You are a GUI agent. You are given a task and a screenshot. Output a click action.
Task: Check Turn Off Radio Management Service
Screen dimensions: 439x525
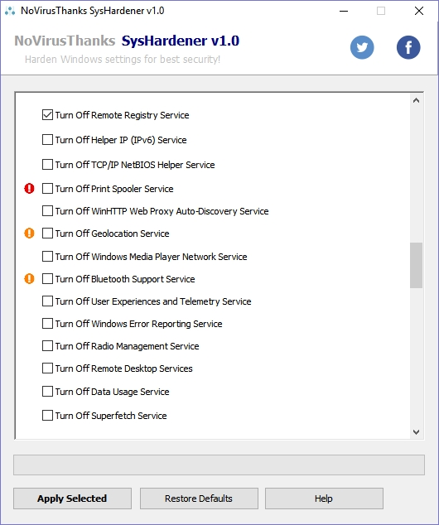click(47, 346)
